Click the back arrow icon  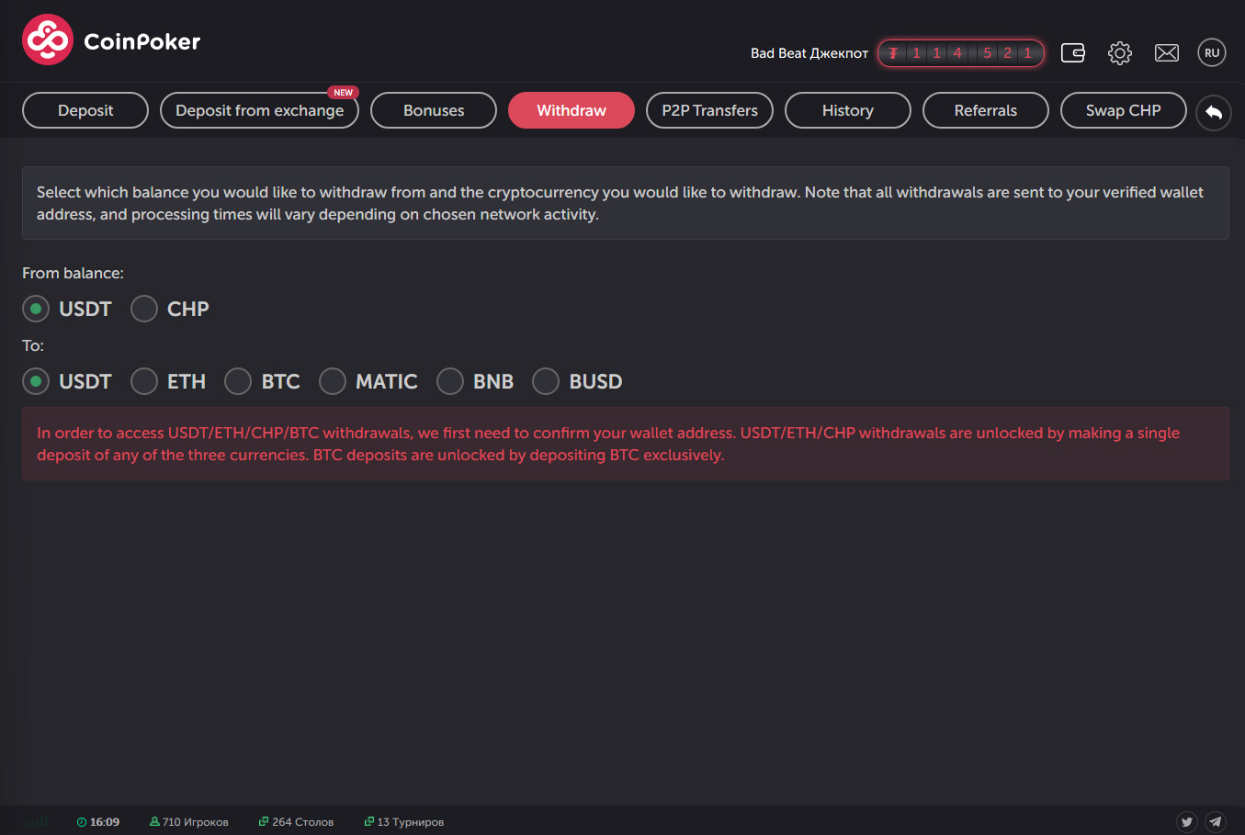[1213, 113]
